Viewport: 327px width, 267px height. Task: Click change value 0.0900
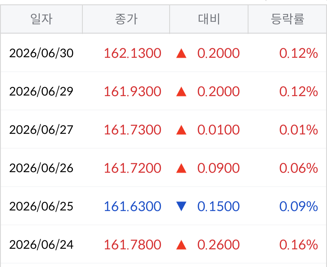tap(219, 168)
